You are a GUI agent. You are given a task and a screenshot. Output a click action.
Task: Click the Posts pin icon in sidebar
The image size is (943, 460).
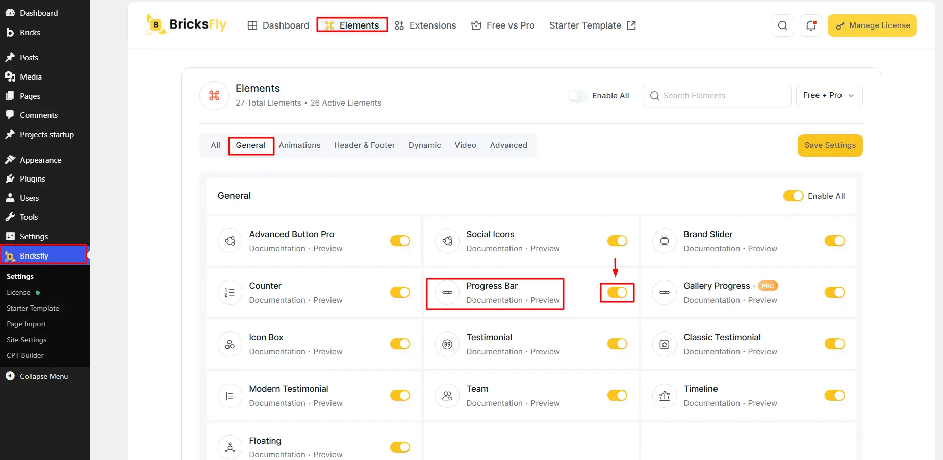(x=10, y=57)
